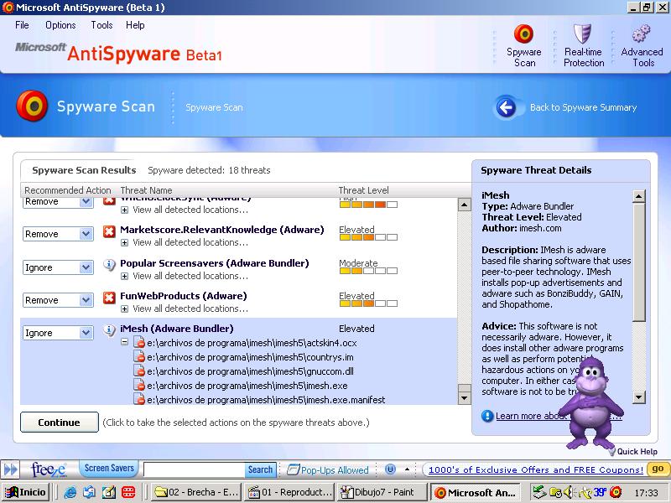This screenshot has height=503, width=671.
Task: Open action dropdown for Popular Screensavers
Action: click(x=86, y=267)
